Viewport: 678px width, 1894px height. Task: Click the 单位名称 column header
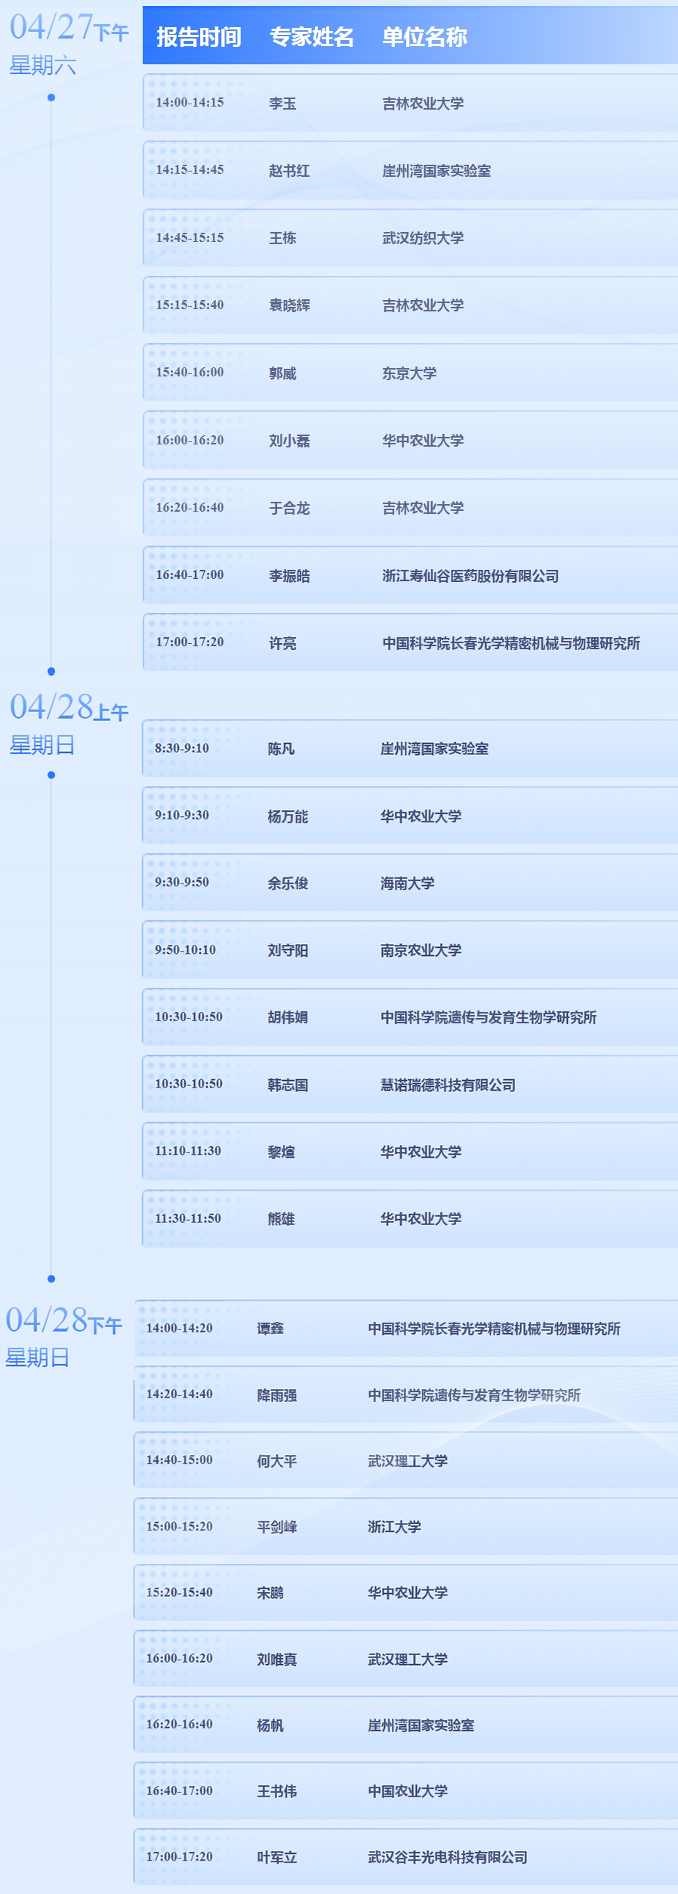point(424,36)
